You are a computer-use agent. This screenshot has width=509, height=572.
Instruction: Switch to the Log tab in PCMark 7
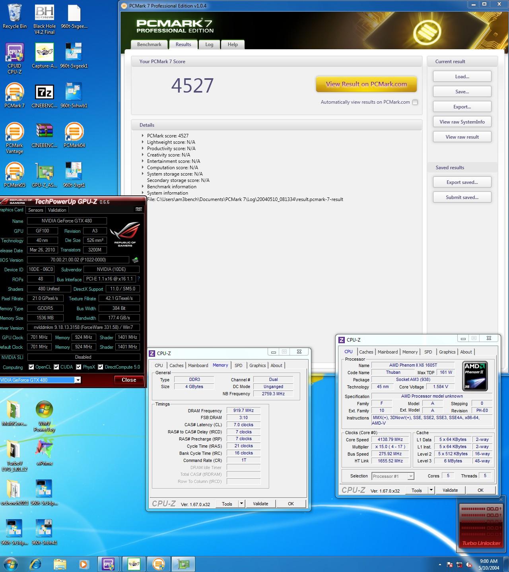click(x=209, y=44)
